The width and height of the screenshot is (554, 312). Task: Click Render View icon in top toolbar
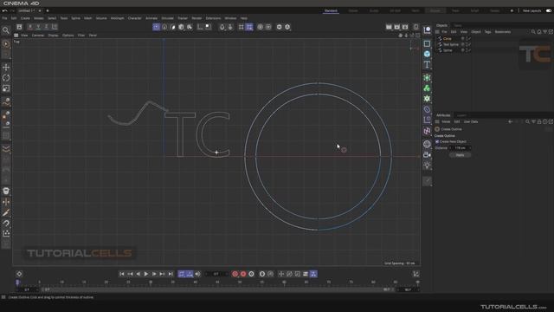point(389,27)
